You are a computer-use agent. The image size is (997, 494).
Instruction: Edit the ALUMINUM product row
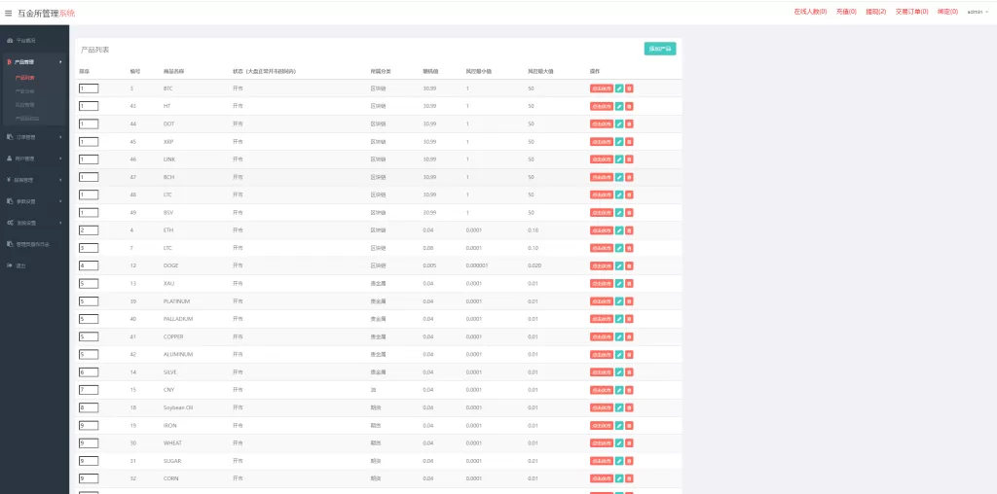coord(619,354)
